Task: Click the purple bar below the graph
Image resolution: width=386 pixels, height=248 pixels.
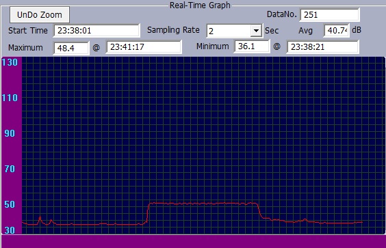Action: pyautogui.click(x=194, y=241)
